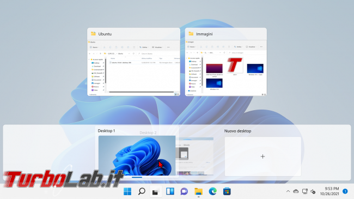
Task: Open the clock showing 9:53 PM
Action: 329,191
